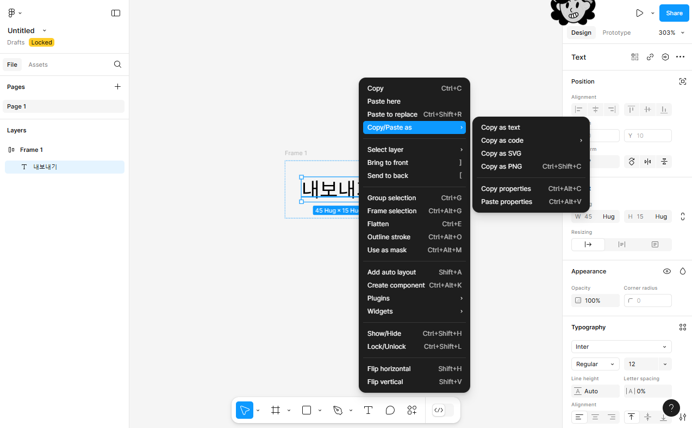Select auto height resizing option
The width and height of the screenshot is (692, 428).
[621, 245]
